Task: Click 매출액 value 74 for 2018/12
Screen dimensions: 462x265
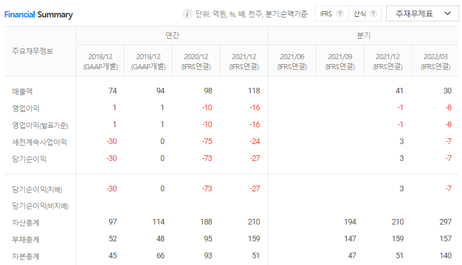Action: click(x=113, y=91)
